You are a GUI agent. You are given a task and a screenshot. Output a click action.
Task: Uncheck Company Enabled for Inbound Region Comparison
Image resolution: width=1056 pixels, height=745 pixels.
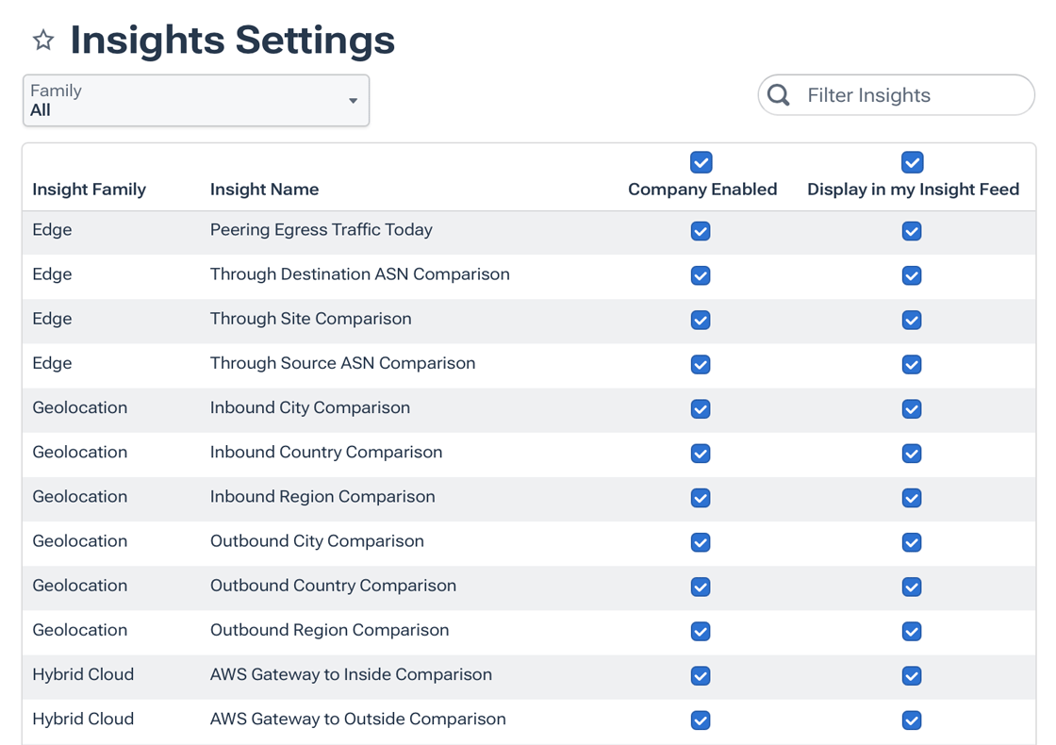pyautogui.click(x=701, y=498)
